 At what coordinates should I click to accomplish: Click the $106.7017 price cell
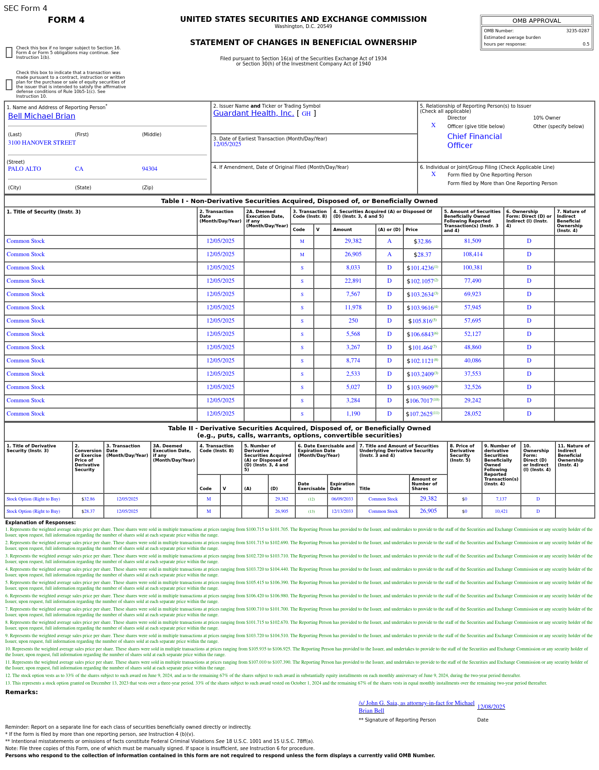[x=422, y=401]
